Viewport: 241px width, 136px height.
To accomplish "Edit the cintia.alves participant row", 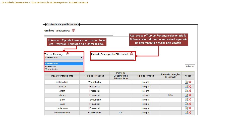I will pyautogui.click(x=186, y=108).
